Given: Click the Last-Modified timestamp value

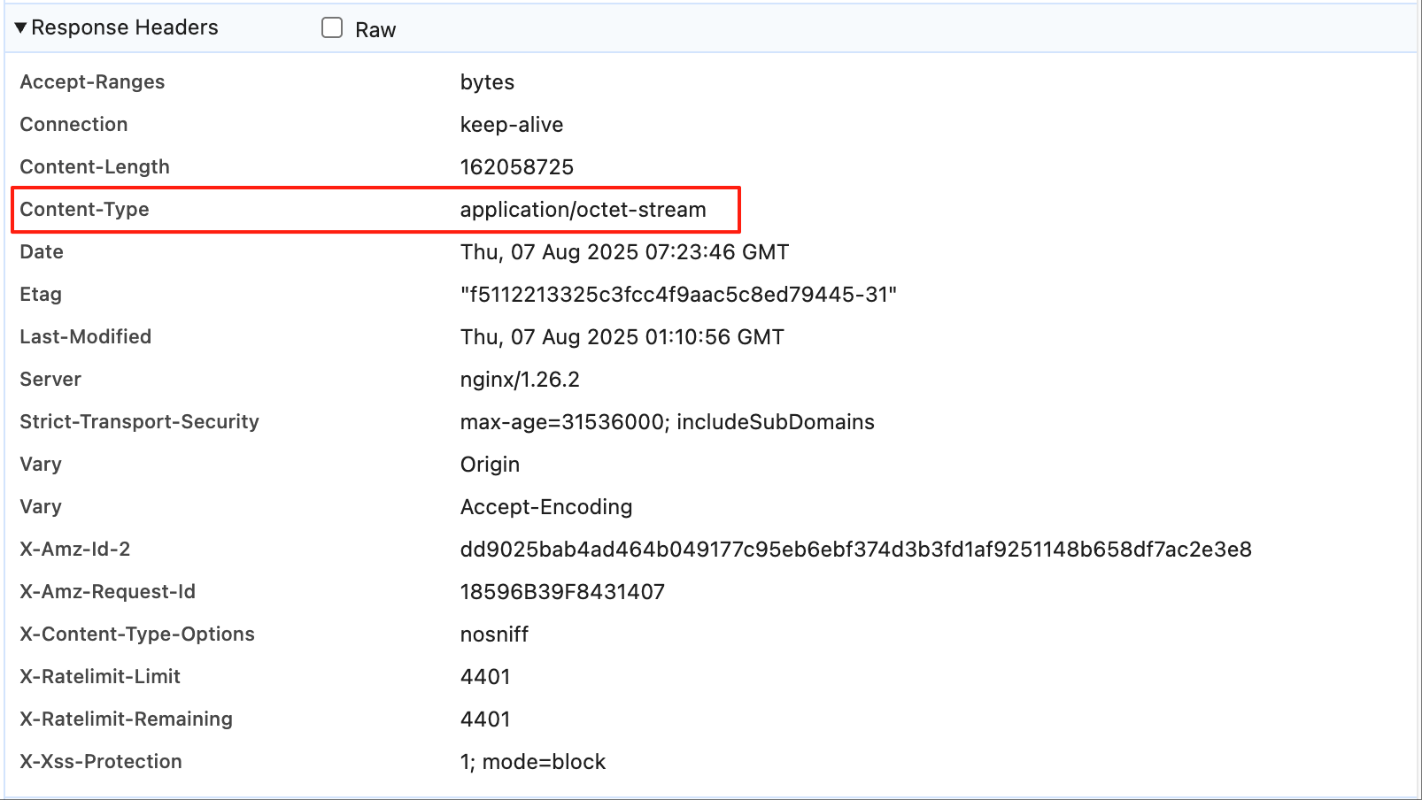Looking at the screenshot, I should click(622, 337).
